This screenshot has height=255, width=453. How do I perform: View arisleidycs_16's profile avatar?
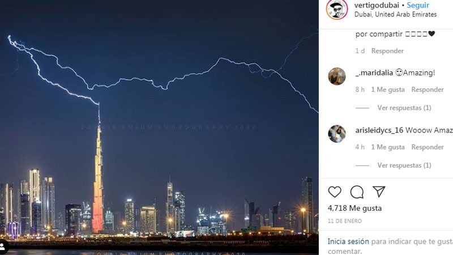[x=337, y=134]
